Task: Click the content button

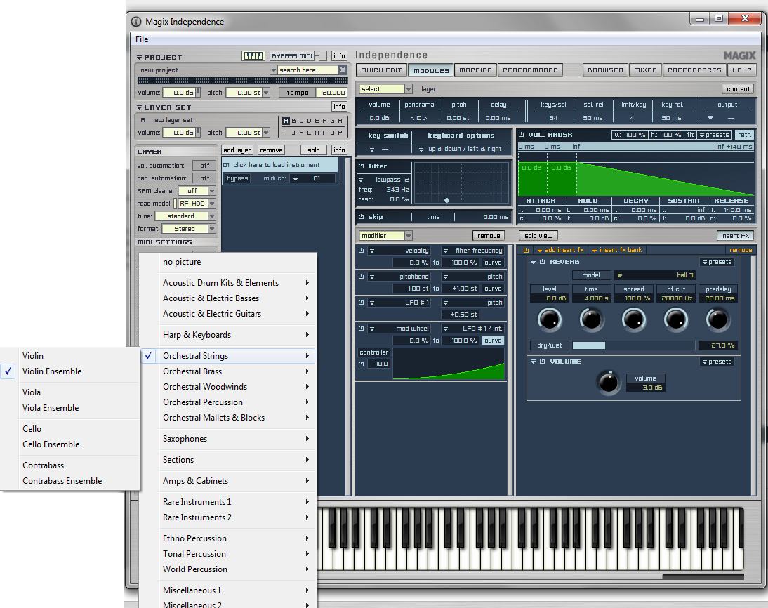Action: pyautogui.click(x=738, y=89)
